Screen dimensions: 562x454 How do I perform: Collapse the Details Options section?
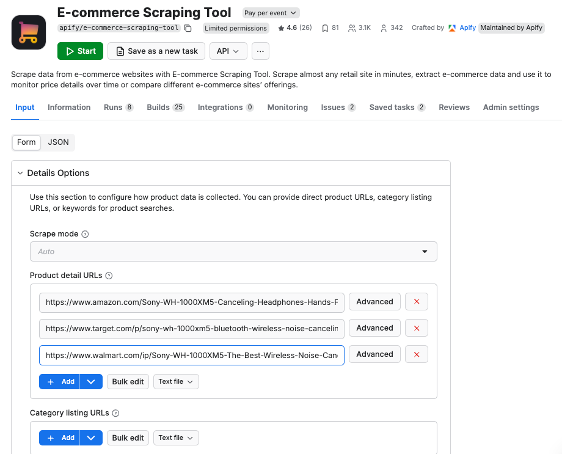(x=20, y=174)
